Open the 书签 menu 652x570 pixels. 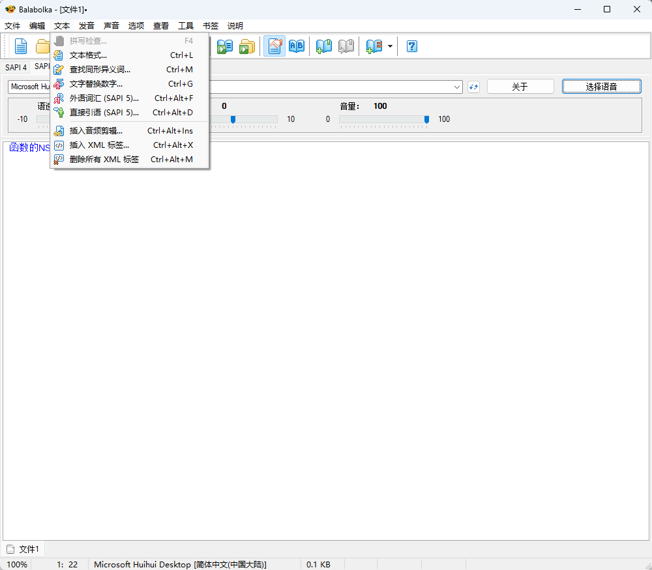coord(211,26)
